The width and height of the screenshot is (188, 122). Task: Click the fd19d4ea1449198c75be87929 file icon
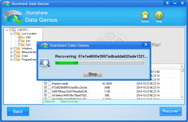click(50, 95)
